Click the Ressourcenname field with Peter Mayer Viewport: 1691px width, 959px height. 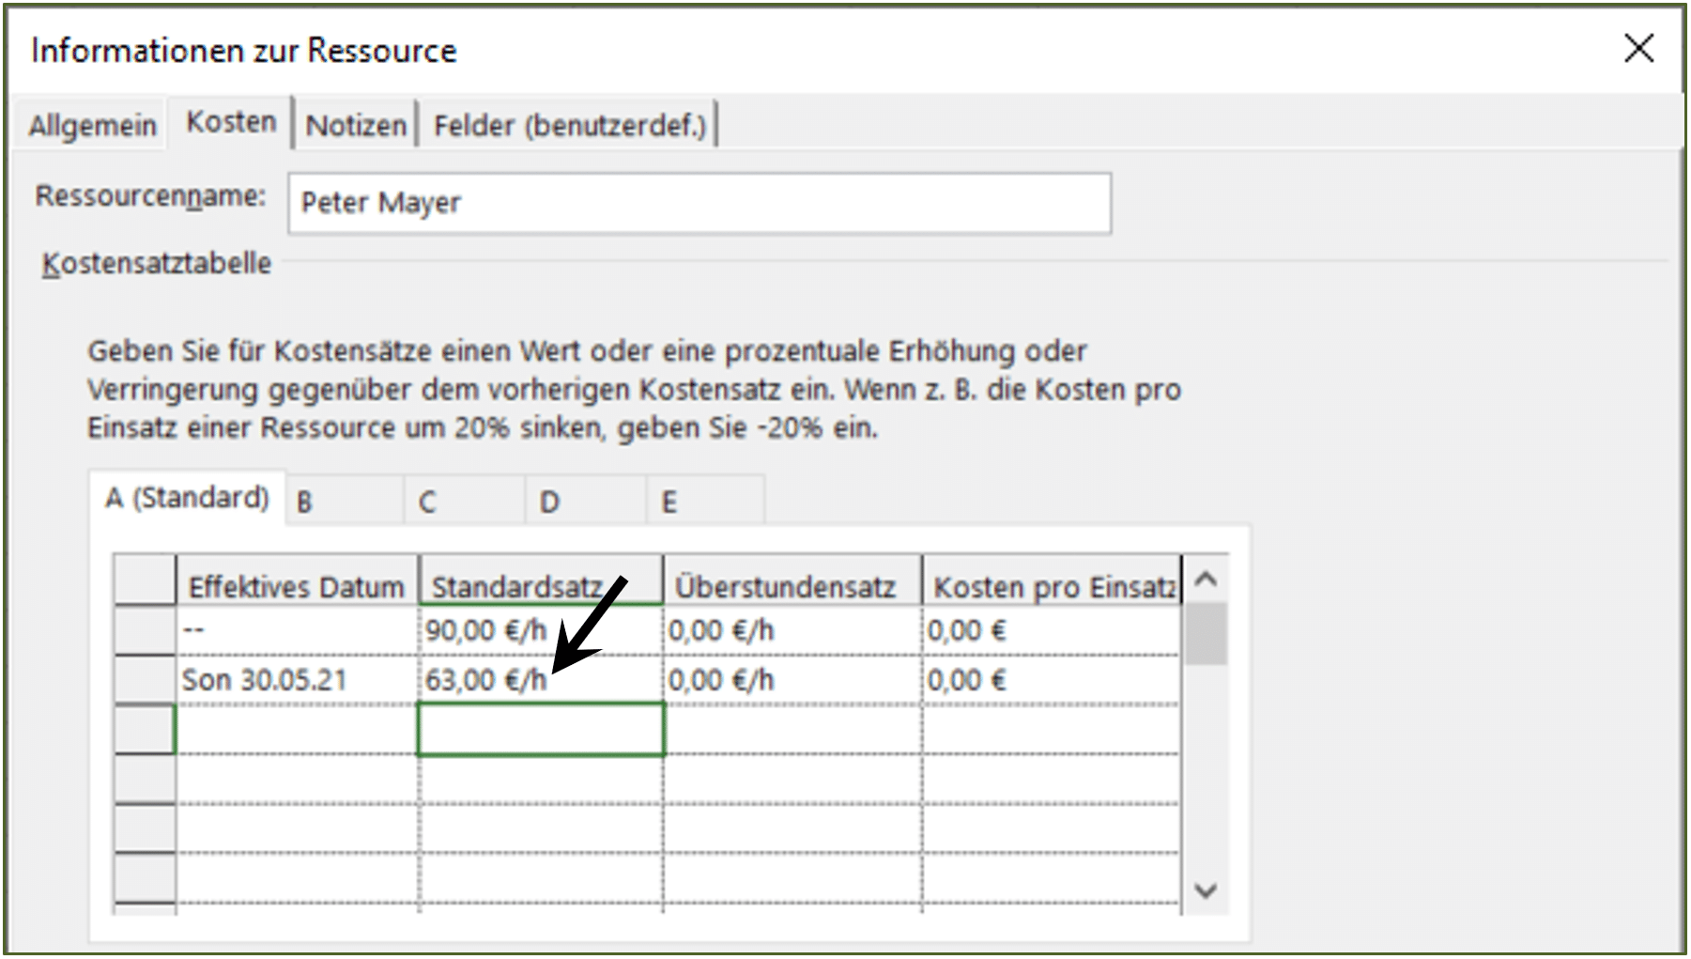click(x=699, y=203)
